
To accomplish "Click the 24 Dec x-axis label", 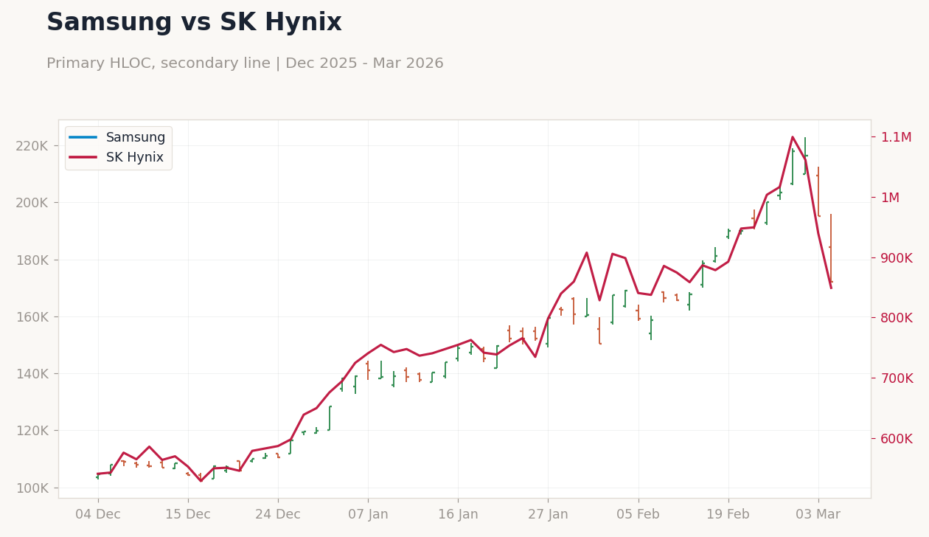I will click(278, 515).
